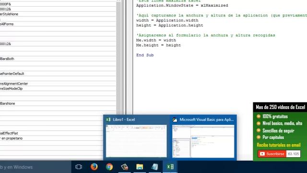
Task: Click the Suscribirse YouTube button
Action: [x=272, y=154]
